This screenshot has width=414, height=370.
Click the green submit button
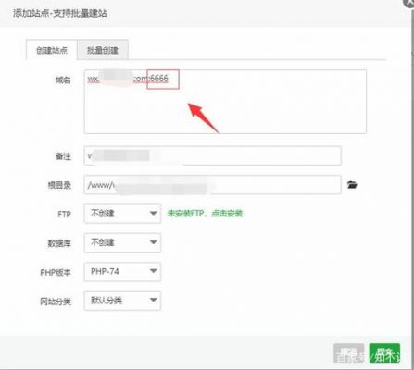coord(384,353)
